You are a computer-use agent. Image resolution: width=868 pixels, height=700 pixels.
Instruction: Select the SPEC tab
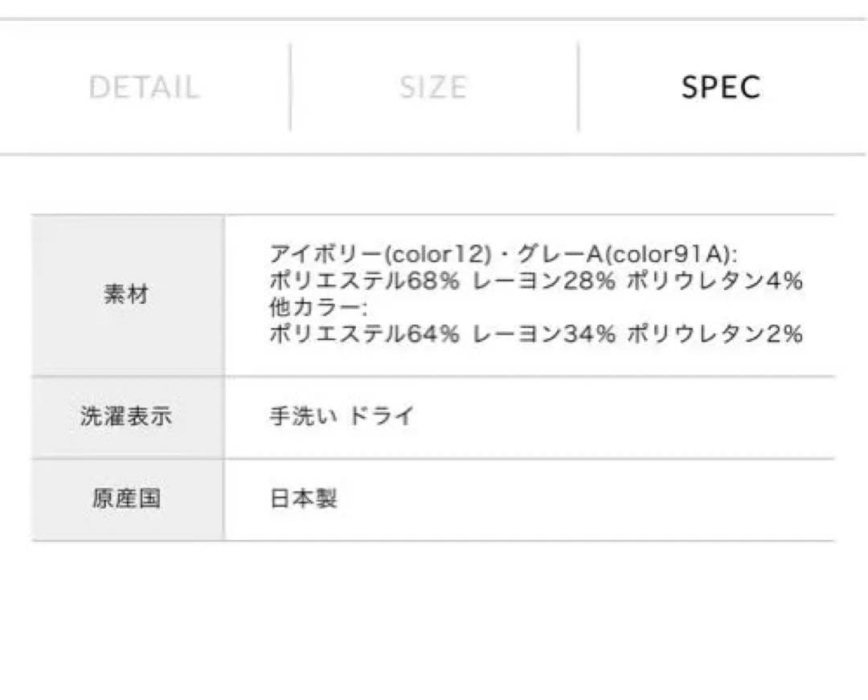pos(721,87)
